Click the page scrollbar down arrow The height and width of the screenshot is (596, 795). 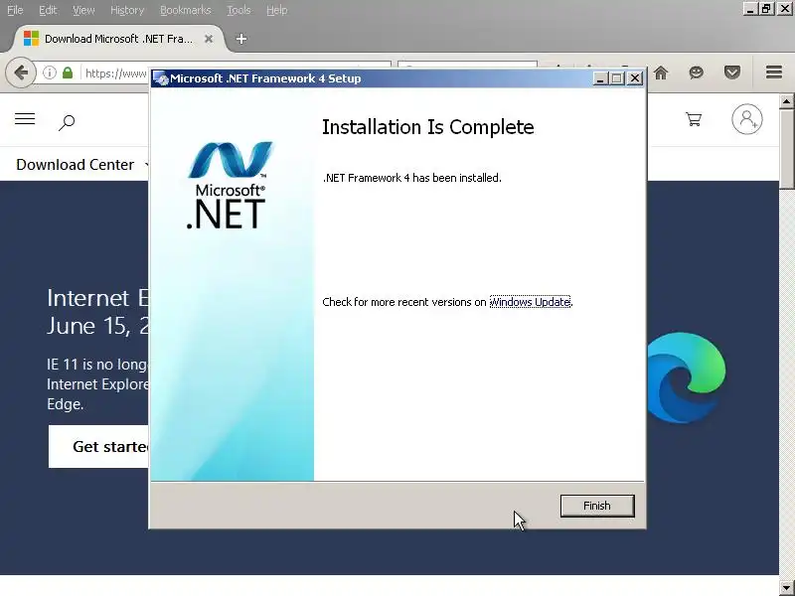(786, 588)
